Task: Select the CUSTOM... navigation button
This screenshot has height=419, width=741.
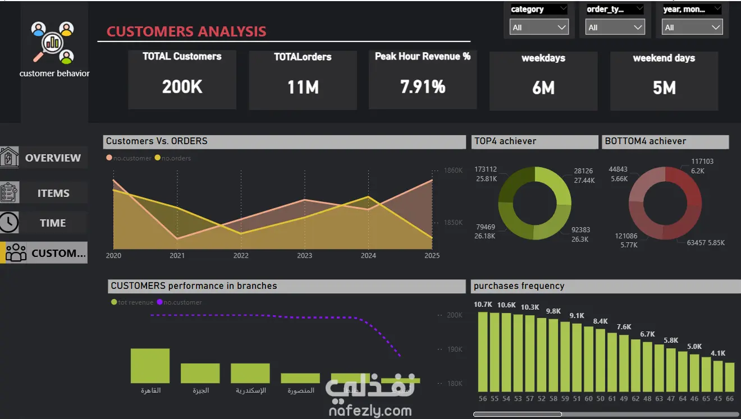Action: point(44,253)
